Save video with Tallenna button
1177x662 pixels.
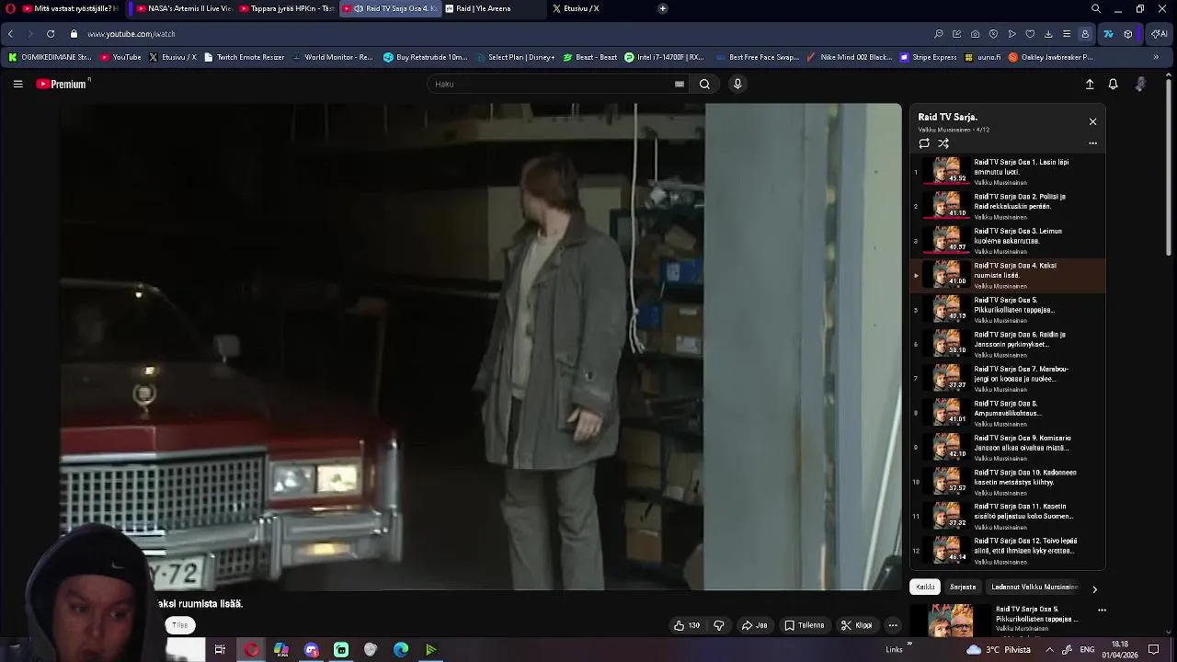[805, 625]
